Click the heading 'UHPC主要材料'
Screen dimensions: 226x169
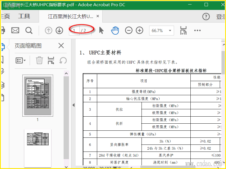pyautogui.click(x=105, y=53)
